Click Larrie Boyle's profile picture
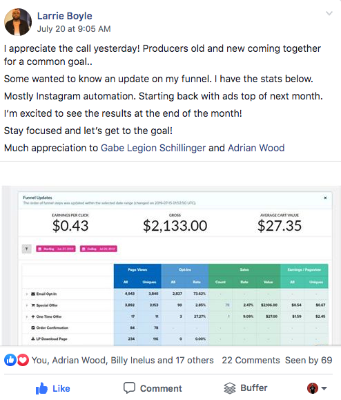The height and width of the screenshot is (400, 341). pos(18,22)
